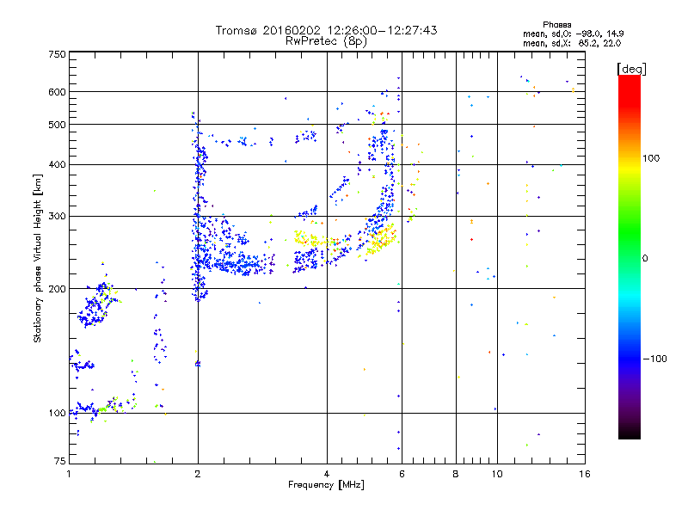Click the yellow echo cluster near 5.5 MHz
The height and width of the screenshot is (516, 688).
[x=381, y=239]
